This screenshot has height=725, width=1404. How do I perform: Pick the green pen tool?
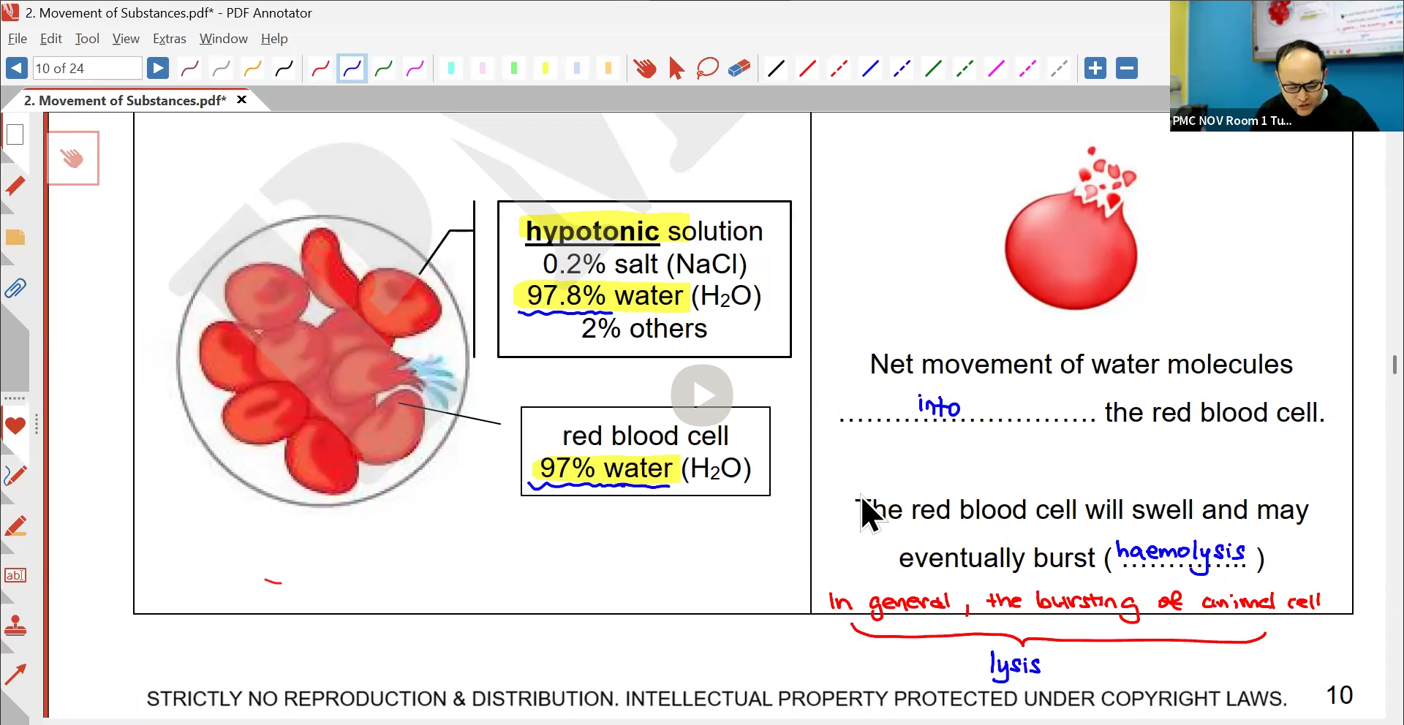click(x=383, y=69)
